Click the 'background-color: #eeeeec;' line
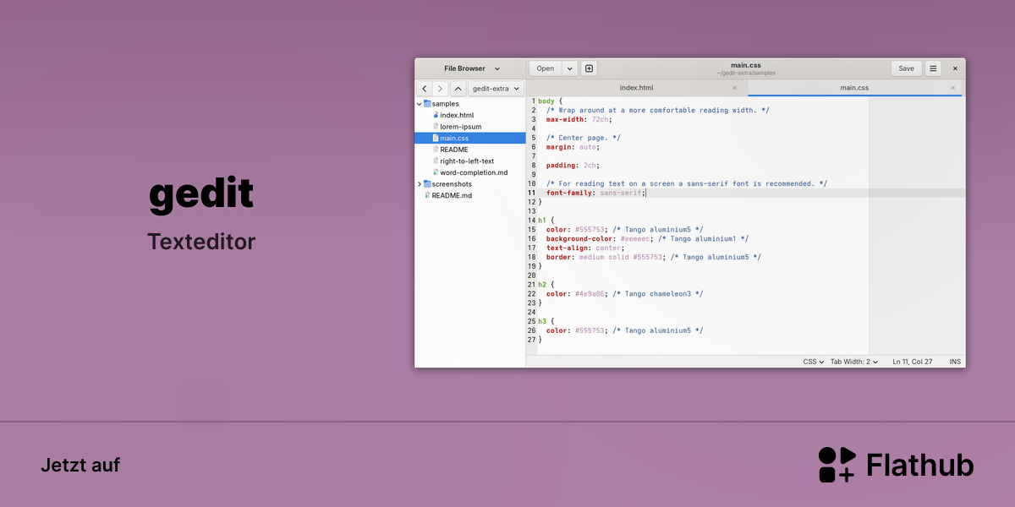 [600, 239]
